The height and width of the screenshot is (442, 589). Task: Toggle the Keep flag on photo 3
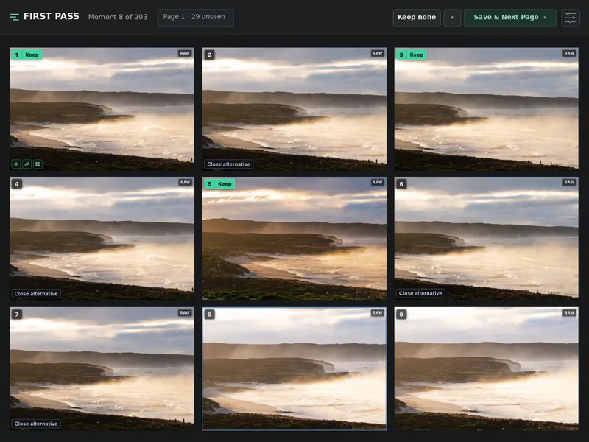(x=412, y=55)
